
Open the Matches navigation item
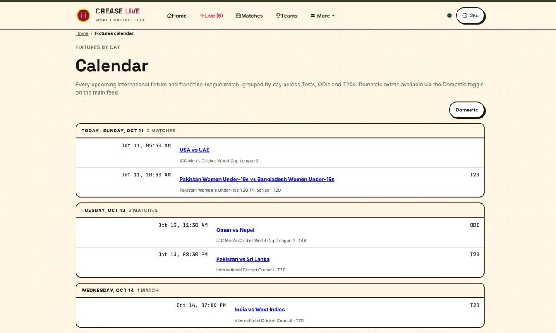coord(249,16)
